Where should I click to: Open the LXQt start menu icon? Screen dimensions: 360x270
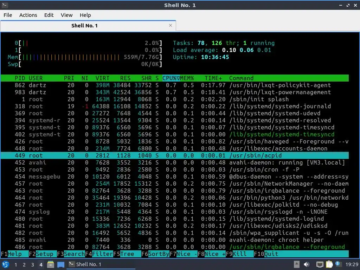[x=6, y=264]
